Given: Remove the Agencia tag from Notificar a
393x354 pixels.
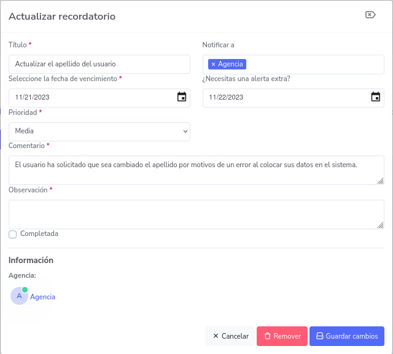Looking at the screenshot, I should pos(213,64).
